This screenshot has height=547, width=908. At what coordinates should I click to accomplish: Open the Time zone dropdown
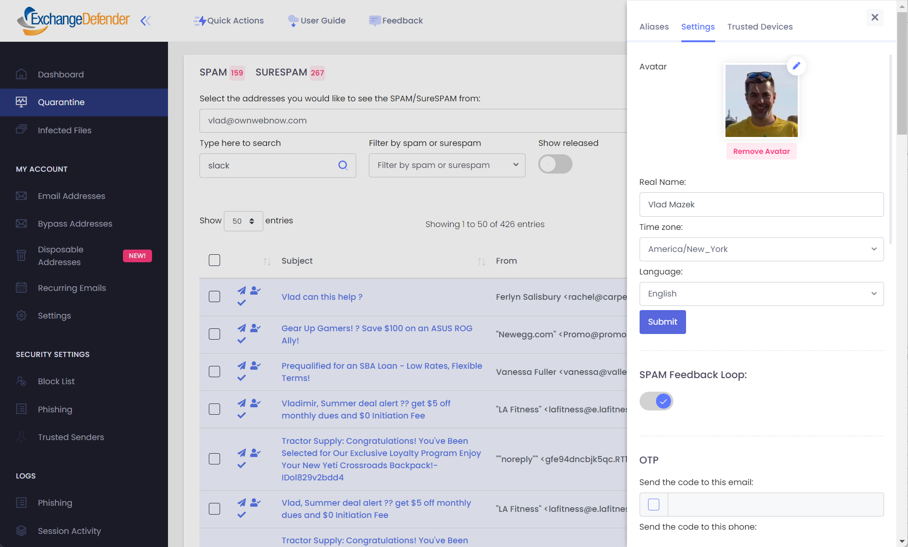pyautogui.click(x=761, y=249)
